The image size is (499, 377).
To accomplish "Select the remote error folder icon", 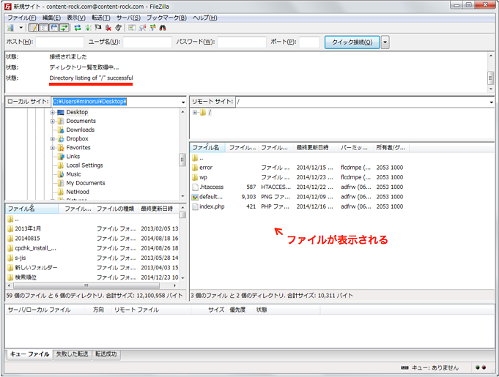I will (x=195, y=168).
